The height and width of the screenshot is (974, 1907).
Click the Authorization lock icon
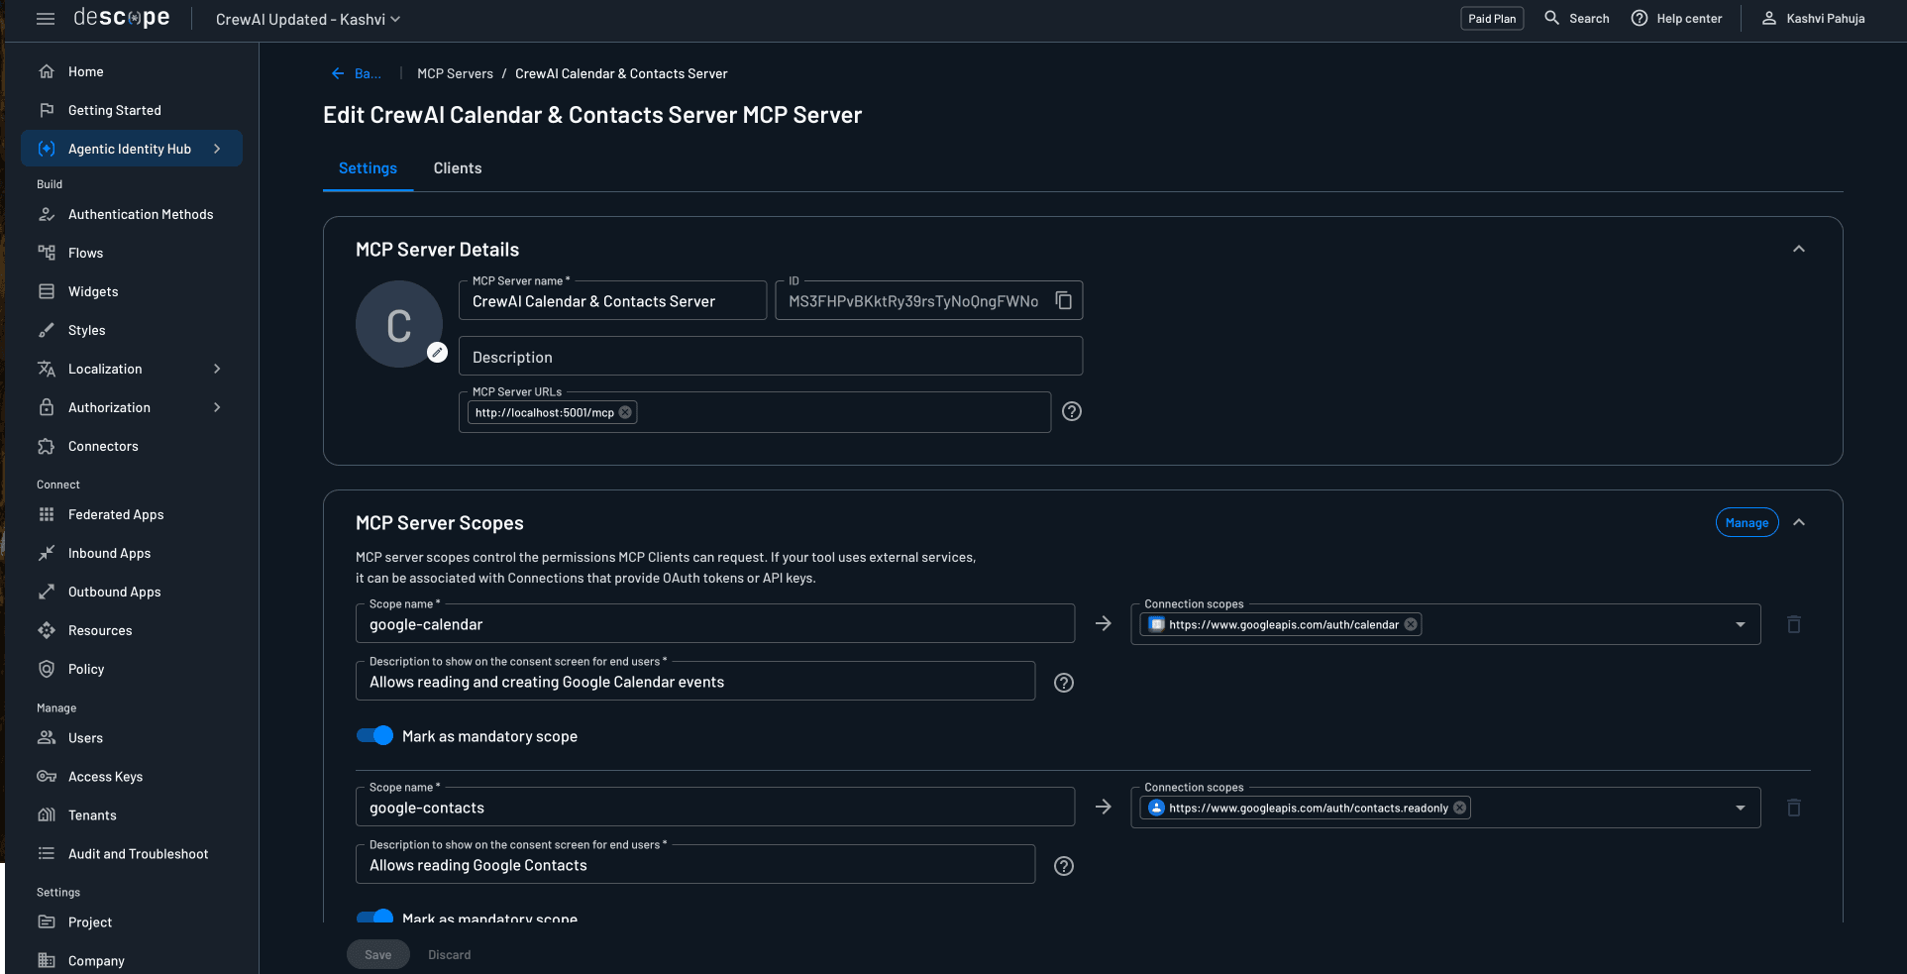point(47,407)
